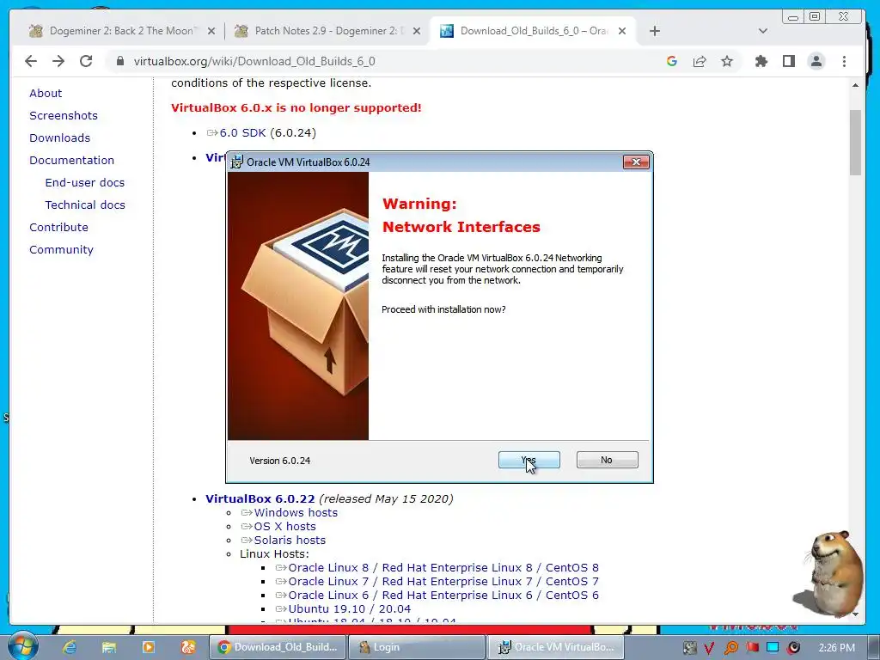Click the 2:26 PM taskbar clock
Screen dimensions: 880x660
pyautogui.click(x=836, y=648)
